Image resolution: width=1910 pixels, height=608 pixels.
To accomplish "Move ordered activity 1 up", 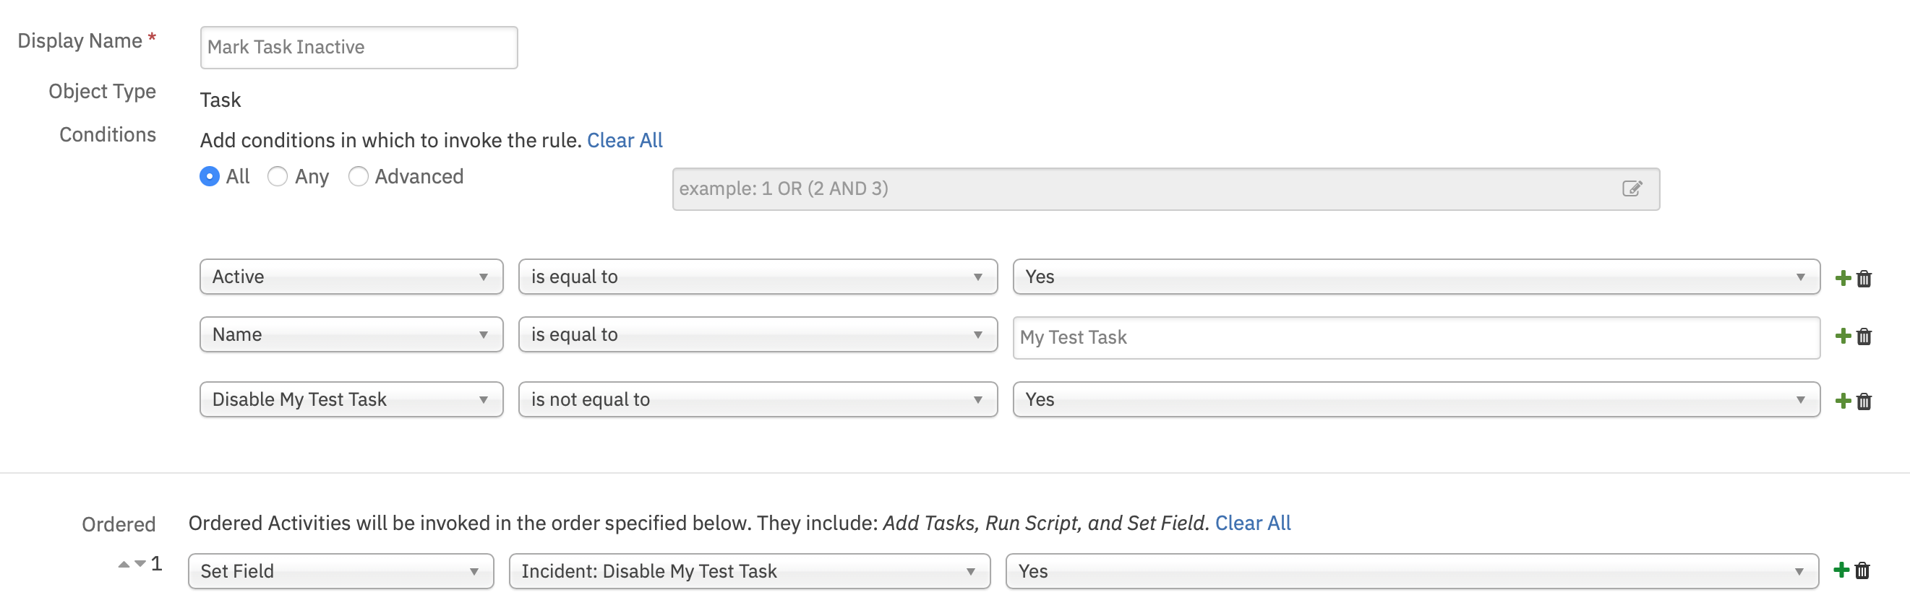I will (x=124, y=564).
